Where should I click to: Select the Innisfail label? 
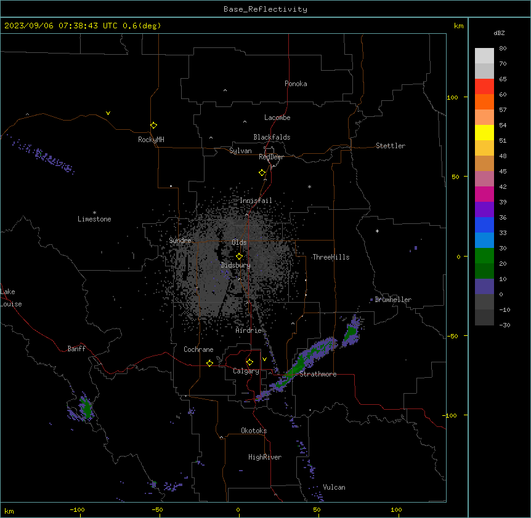pos(256,201)
